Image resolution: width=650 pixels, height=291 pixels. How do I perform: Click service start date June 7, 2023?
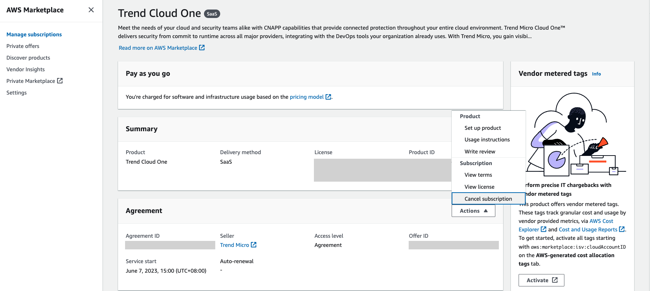[166, 271]
